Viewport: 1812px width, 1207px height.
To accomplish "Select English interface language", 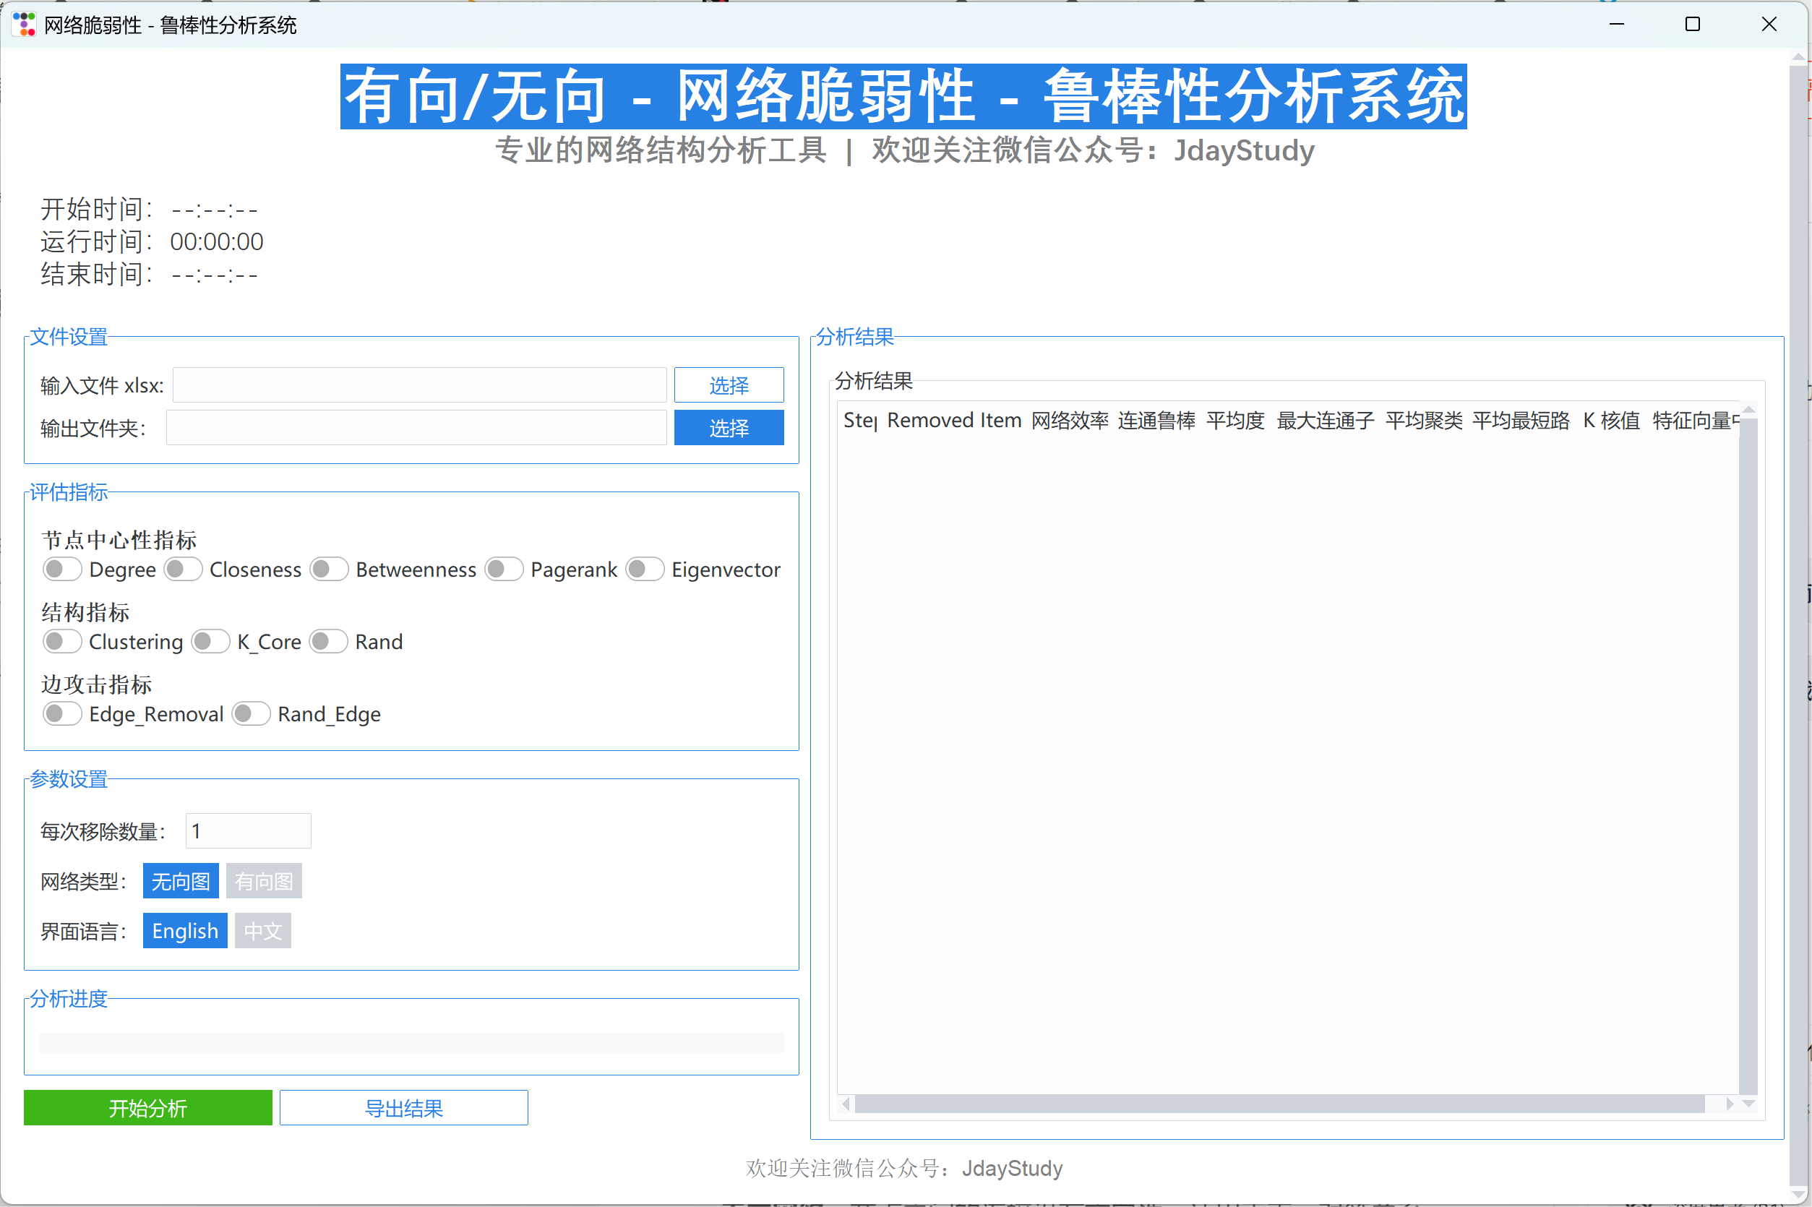I will click(x=185, y=932).
